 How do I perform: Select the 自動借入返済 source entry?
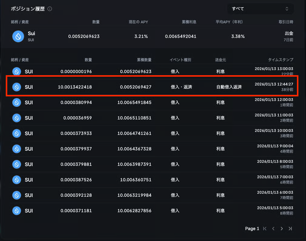pos(229,87)
